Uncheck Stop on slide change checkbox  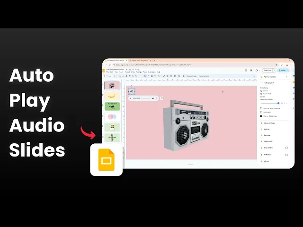(261, 116)
